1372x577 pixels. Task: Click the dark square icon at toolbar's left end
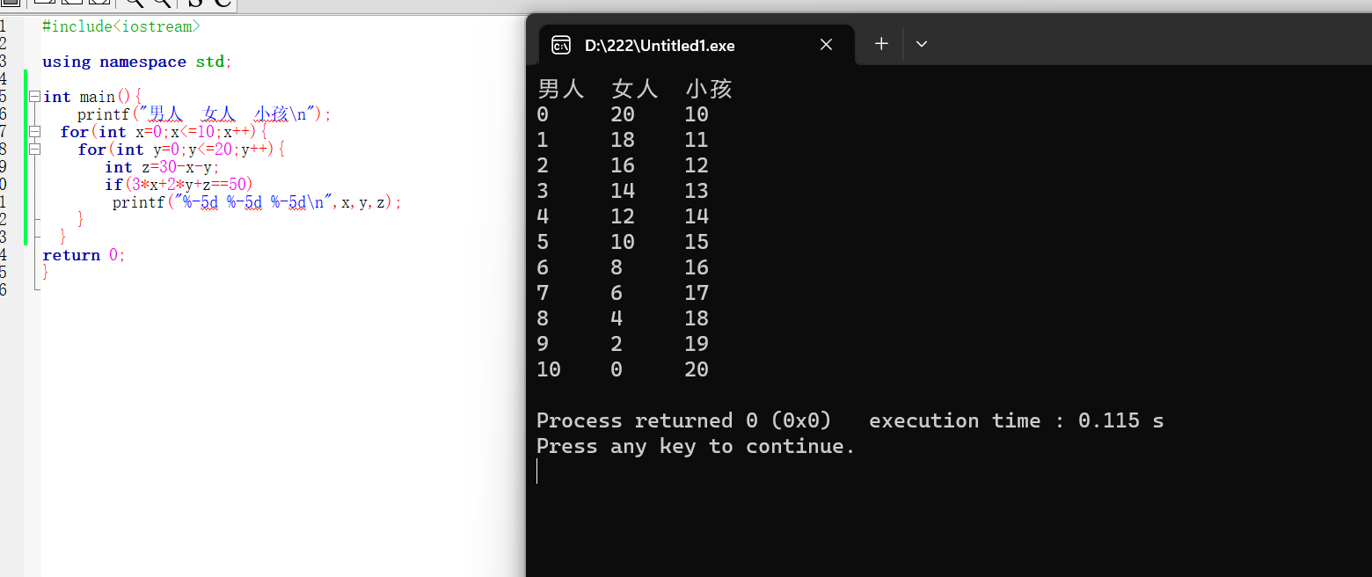pos(9,3)
